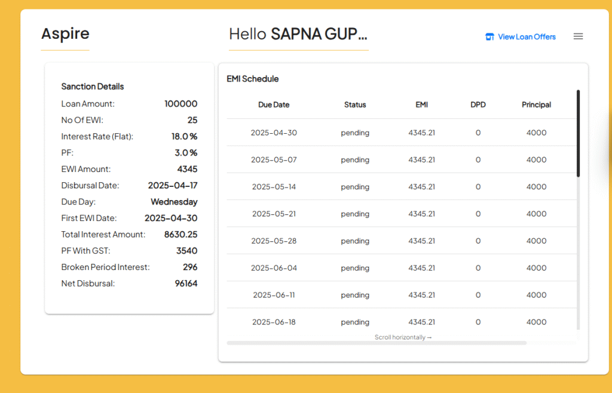This screenshot has height=393, width=612.
Task: Select the row with due date 2025-04-30
Action: [x=274, y=133]
